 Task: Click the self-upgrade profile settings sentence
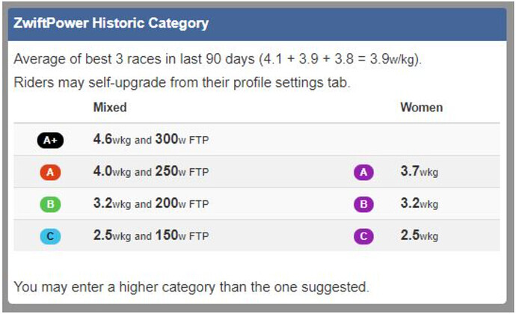point(182,83)
